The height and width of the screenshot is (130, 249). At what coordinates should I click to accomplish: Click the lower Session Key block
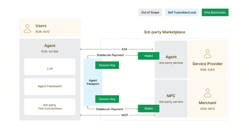point(107,99)
